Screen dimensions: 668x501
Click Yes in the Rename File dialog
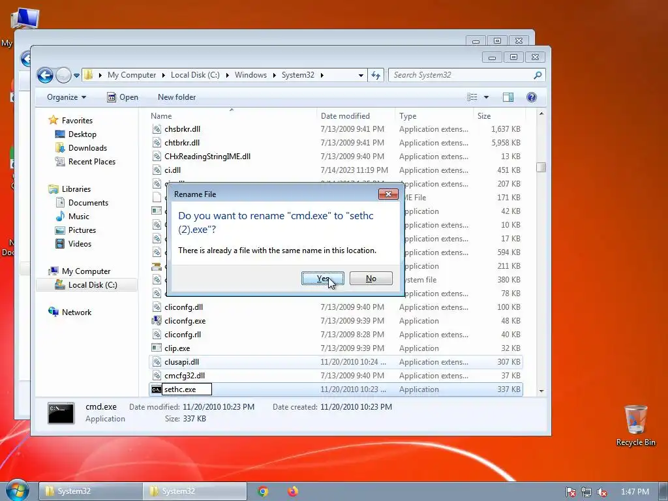click(322, 279)
